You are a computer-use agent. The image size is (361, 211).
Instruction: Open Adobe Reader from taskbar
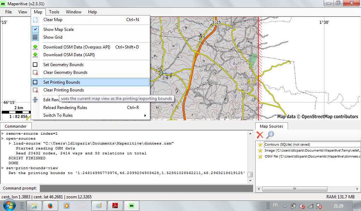[115, 206]
